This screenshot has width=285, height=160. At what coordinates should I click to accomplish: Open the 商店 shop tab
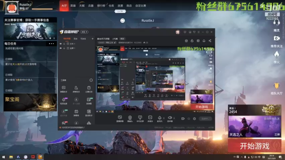[x=129, y=6]
